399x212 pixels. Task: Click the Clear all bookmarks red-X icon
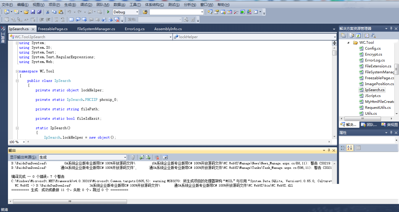pos(117,20)
